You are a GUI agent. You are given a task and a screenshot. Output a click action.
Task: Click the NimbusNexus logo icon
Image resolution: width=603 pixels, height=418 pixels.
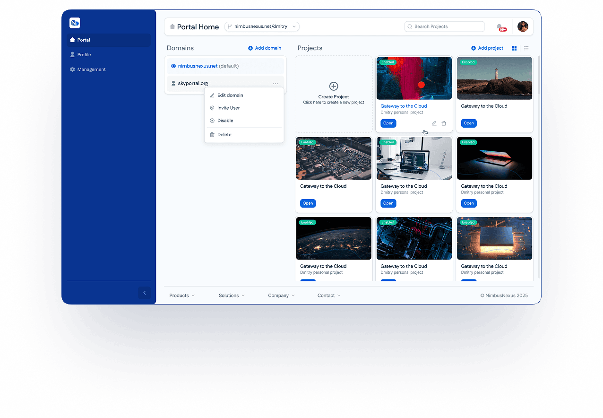coord(75,23)
